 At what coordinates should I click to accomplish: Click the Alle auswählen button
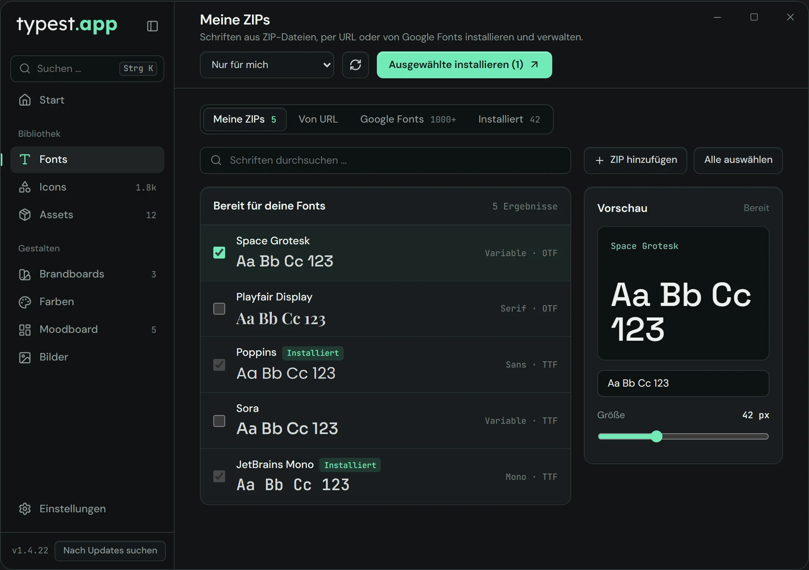click(x=738, y=160)
